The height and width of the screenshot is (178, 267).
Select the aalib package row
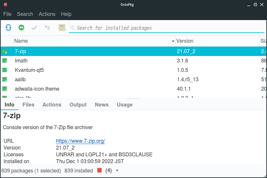tap(133, 79)
